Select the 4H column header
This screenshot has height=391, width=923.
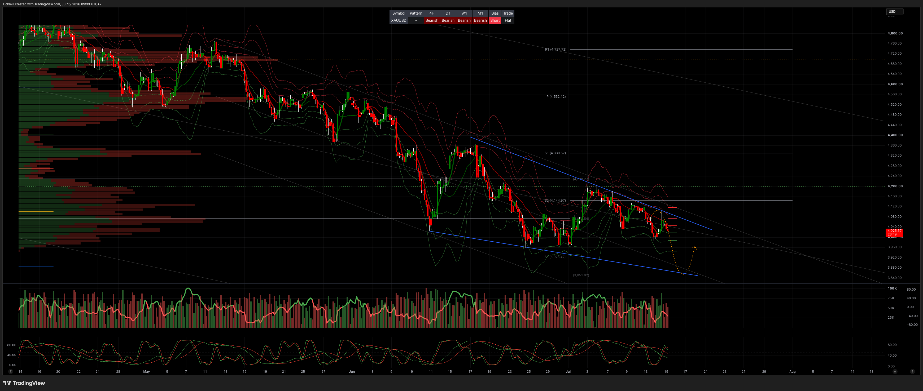(x=432, y=13)
